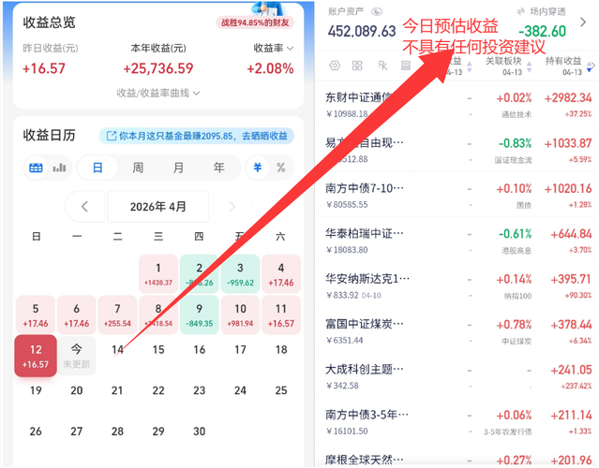The image size is (599, 468).
Task: Open 2026年 4月 month picker
Action: tap(158, 207)
